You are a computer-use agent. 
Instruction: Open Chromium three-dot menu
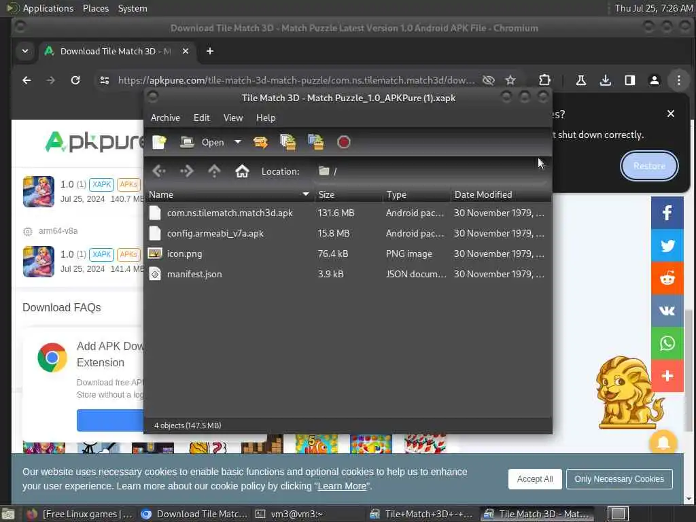679,80
